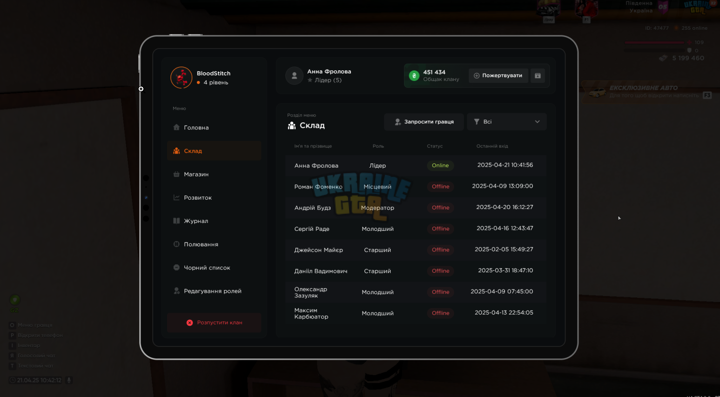Click the Online status badge

tap(440, 165)
